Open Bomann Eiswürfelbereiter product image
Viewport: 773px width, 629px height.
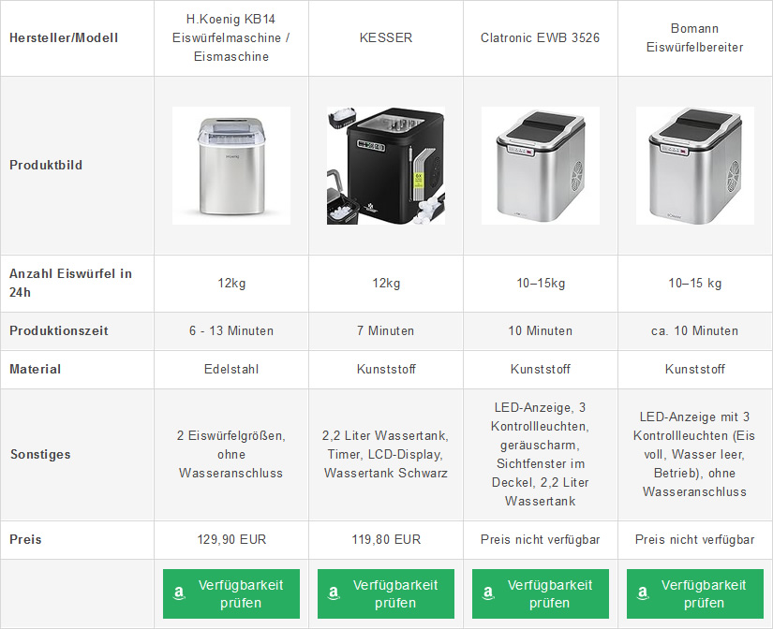pos(695,166)
